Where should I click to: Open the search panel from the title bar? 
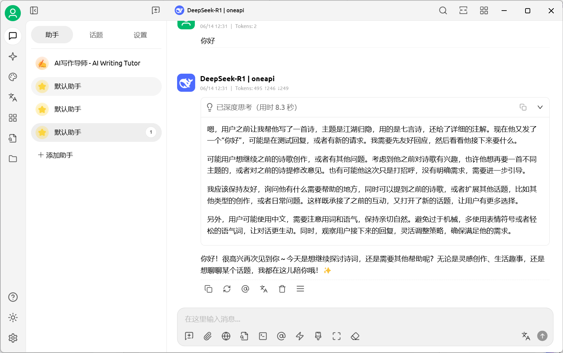[443, 11]
